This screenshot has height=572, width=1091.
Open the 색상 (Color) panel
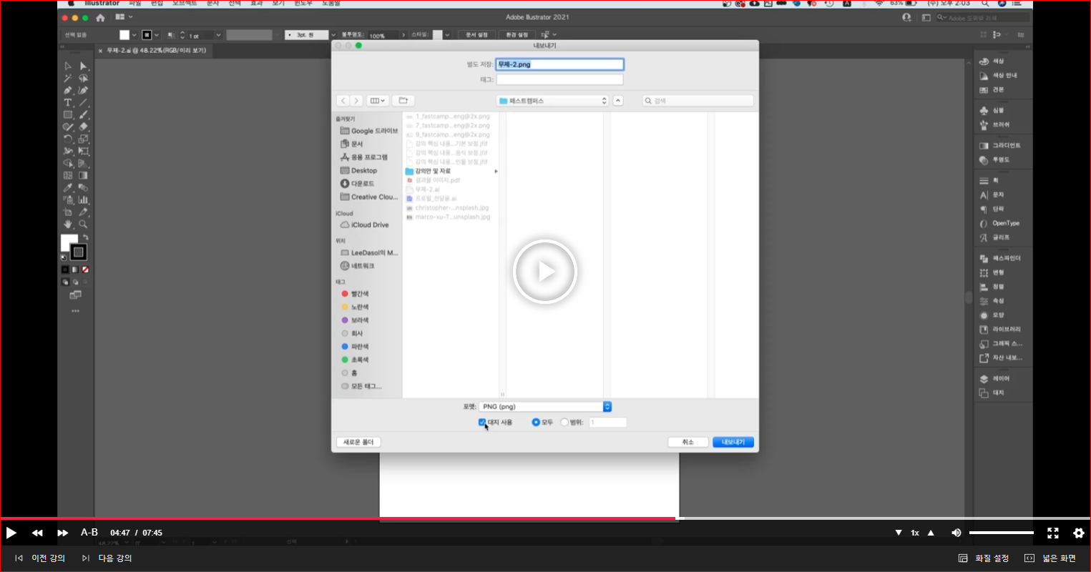click(x=992, y=61)
